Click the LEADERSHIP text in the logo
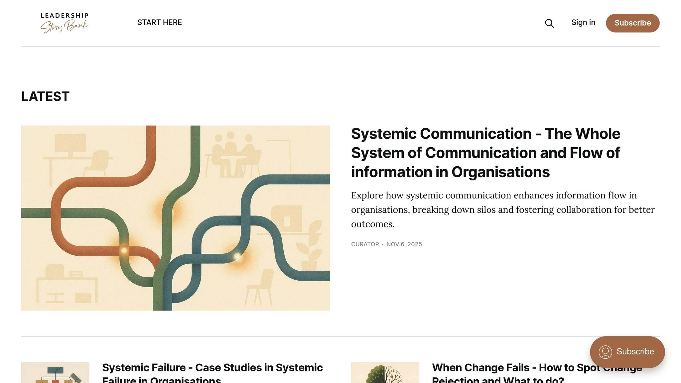This screenshot has width=681, height=383. point(65,15)
